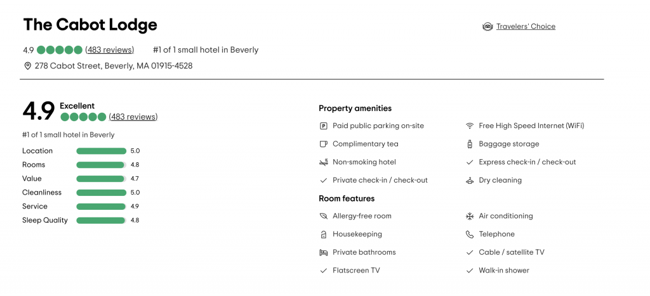Click the housekeeping icon
Viewport: 650px width, 296px height.
(x=324, y=235)
